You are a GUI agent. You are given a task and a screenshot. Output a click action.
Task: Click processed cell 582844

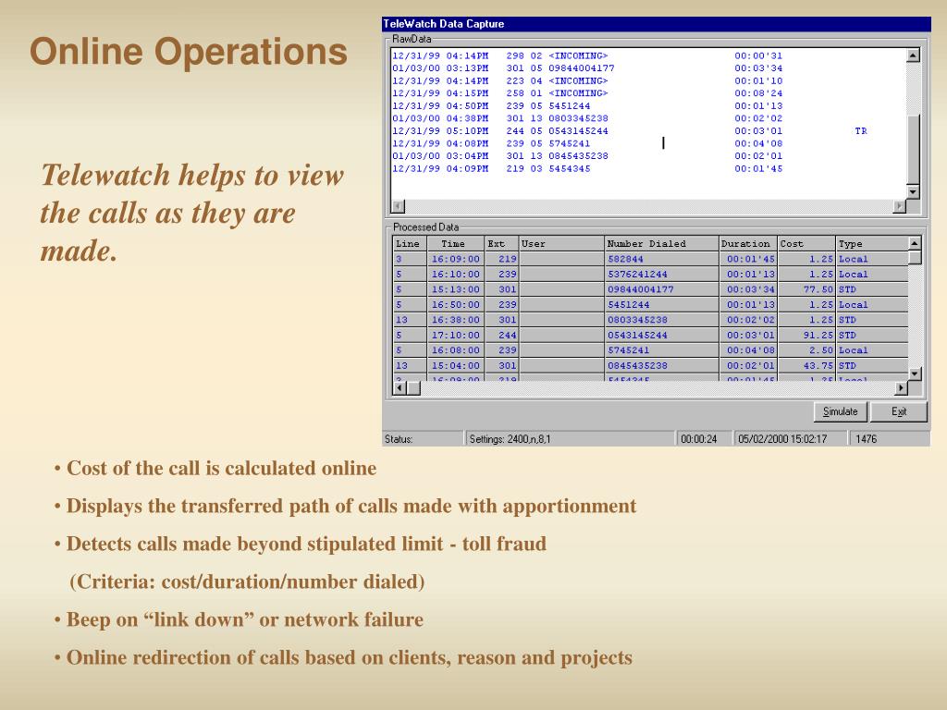(x=662, y=259)
